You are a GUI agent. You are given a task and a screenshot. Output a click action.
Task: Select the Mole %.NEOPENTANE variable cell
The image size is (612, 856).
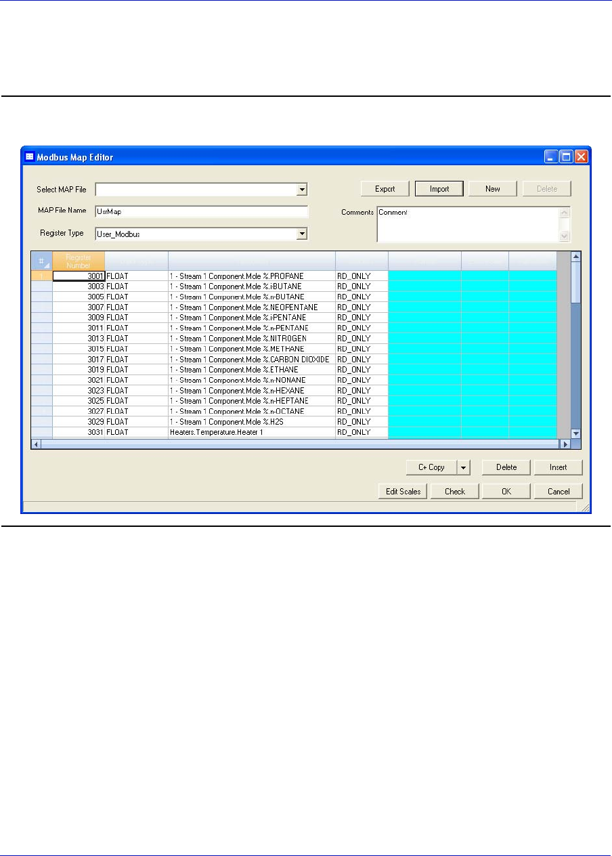(252, 307)
